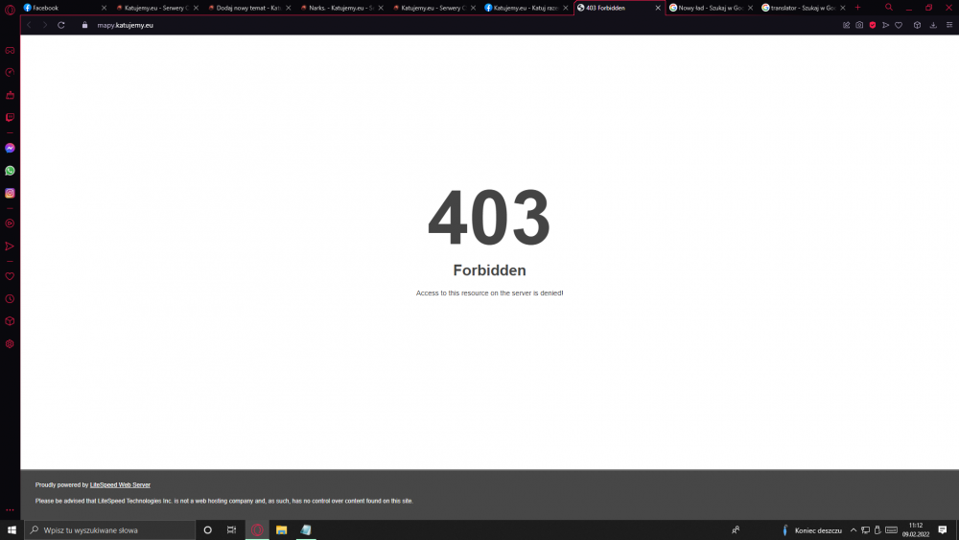Open the downloads toolbar icon
This screenshot has width=959, height=540.
tap(933, 25)
